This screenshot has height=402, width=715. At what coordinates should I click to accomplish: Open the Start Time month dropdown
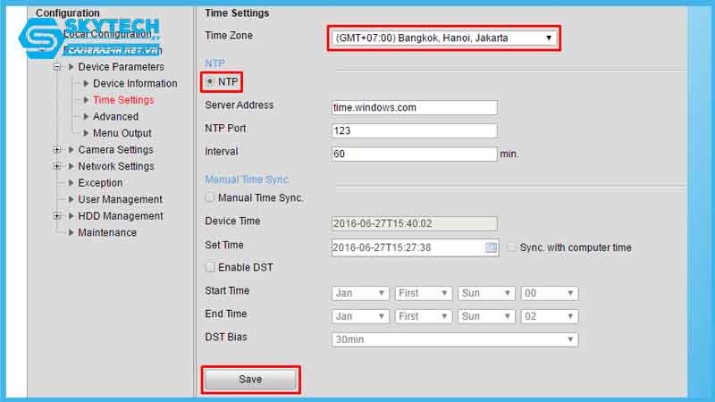(x=360, y=293)
